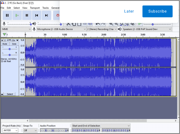This screenshot has height=134, width=180.
Task: Click the green timeline playhead triangle
Action: pos(4,34)
